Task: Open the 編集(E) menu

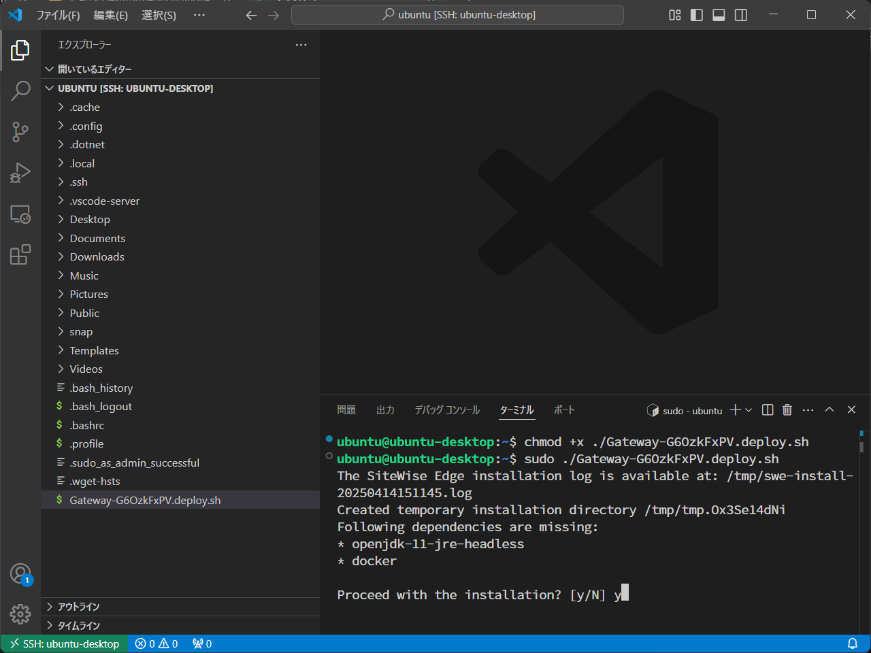Action: (110, 15)
